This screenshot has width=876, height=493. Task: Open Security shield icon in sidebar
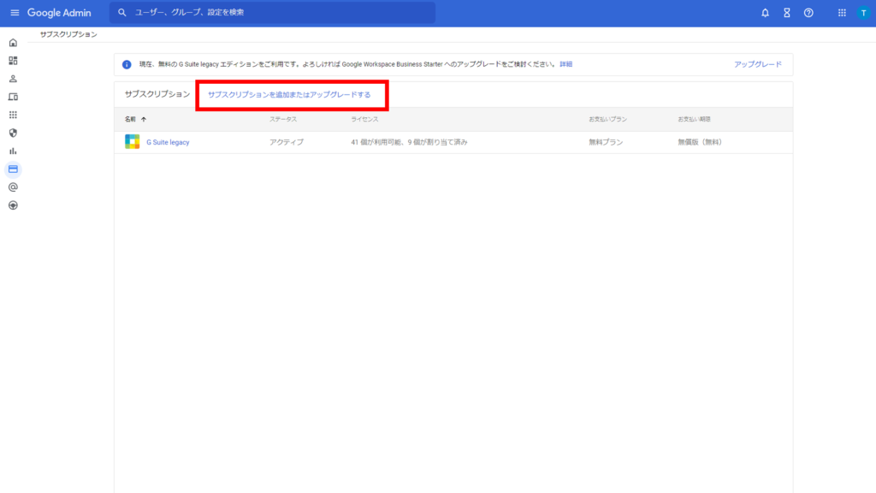point(13,133)
